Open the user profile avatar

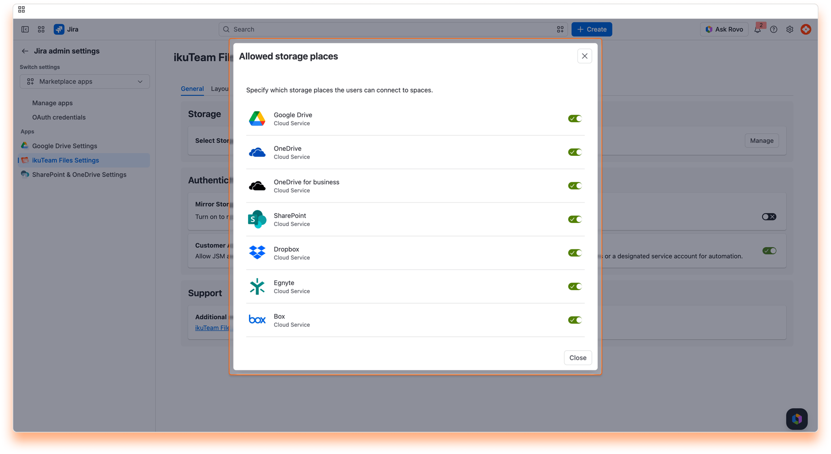(x=806, y=30)
